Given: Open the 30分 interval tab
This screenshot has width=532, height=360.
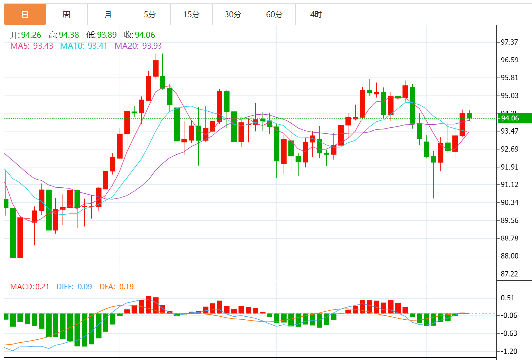Looking at the screenshot, I should click(233, 14).
